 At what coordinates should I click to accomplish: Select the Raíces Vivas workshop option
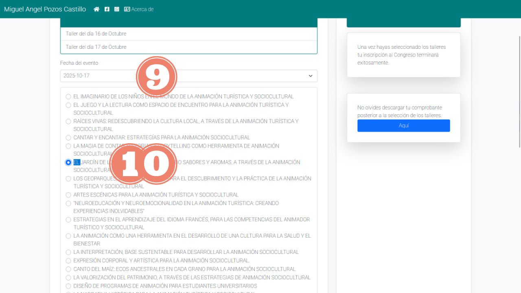pyautogui.click(x=68, y=121)
